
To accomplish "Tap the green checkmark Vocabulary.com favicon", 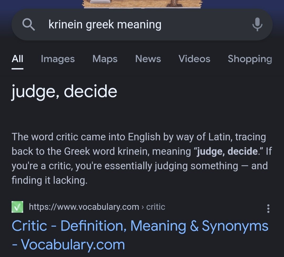I will tap(17, 207).
